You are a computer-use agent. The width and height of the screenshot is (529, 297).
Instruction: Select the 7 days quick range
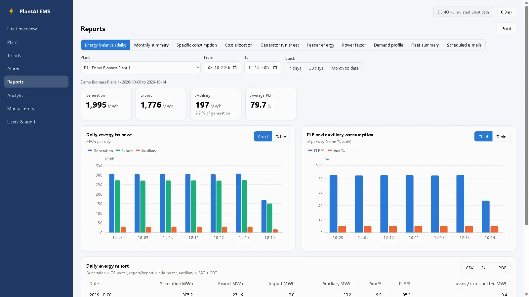click(295, 68)
